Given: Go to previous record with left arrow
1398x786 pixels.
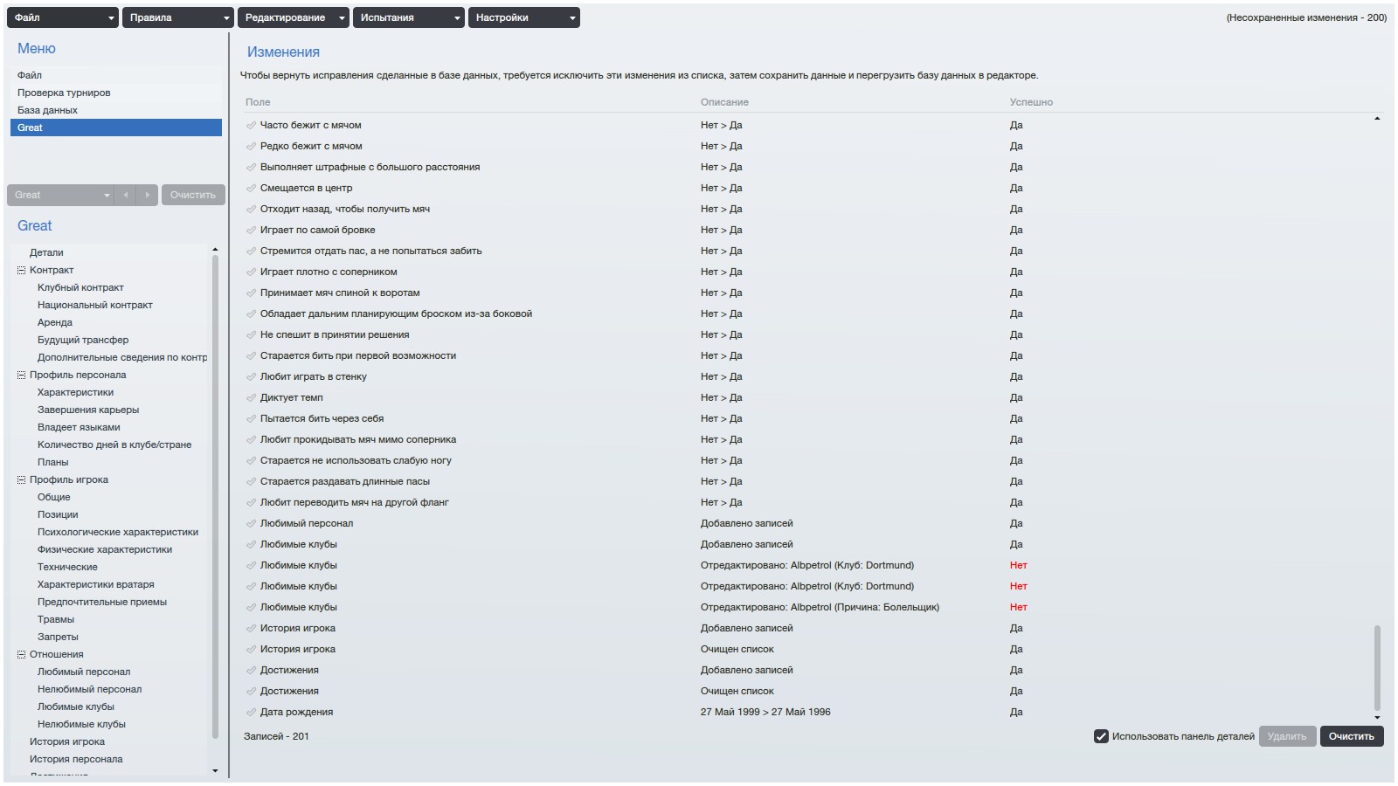Looking at the screenshot, I should (126, 195).
